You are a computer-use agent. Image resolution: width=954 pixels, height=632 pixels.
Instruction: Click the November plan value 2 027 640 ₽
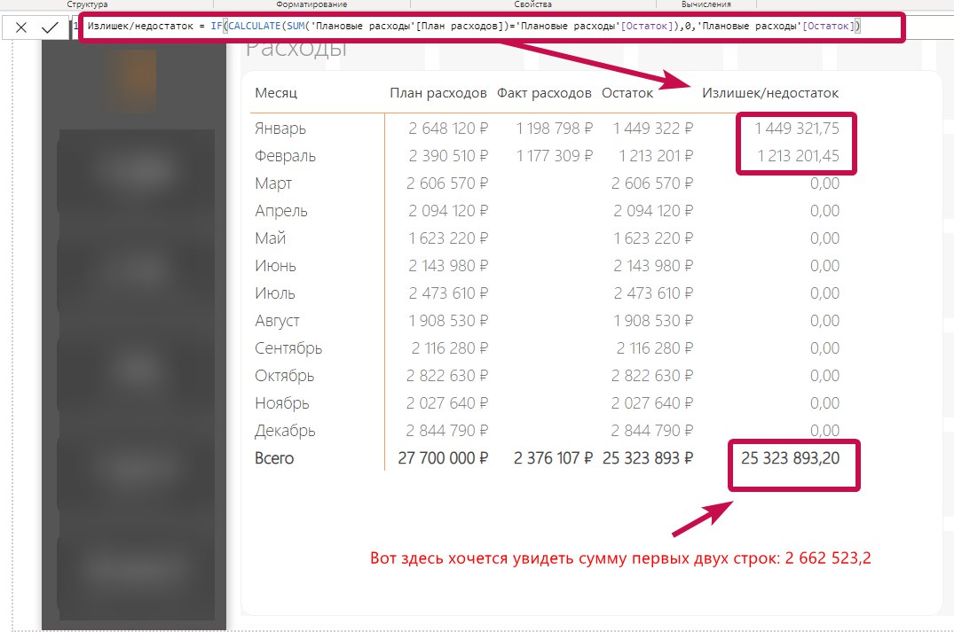click(x=448, y=403)
